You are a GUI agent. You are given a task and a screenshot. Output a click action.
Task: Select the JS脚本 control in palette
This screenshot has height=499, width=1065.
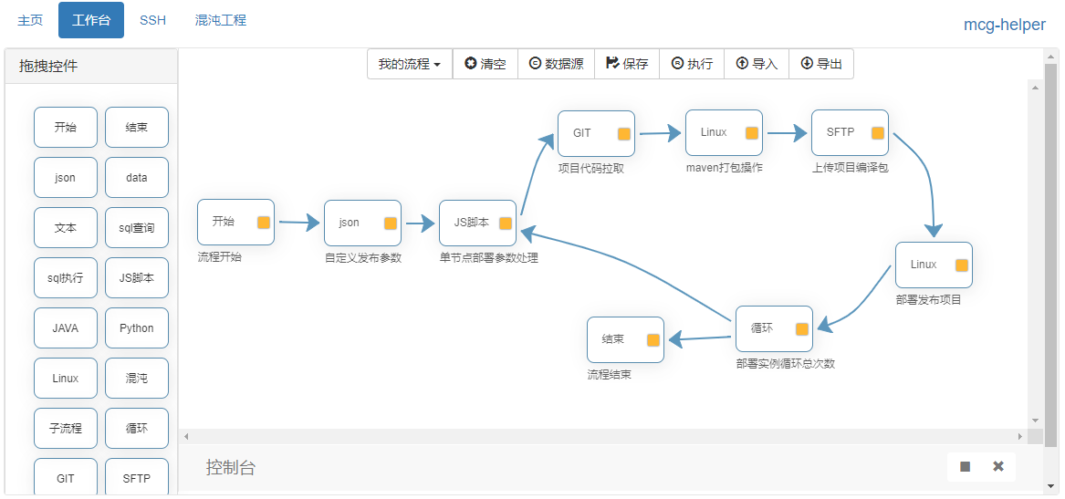pos(137,278)
